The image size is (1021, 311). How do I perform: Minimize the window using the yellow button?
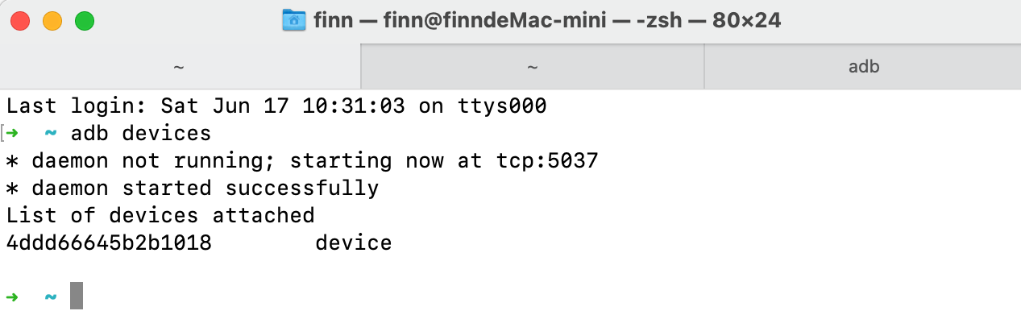coord(52,21)
